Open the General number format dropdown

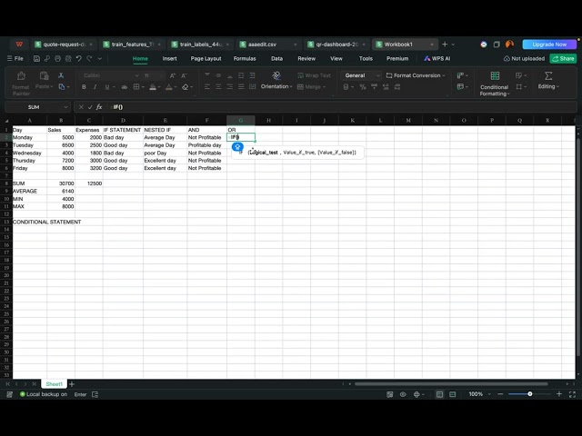(x=361, y=75)
